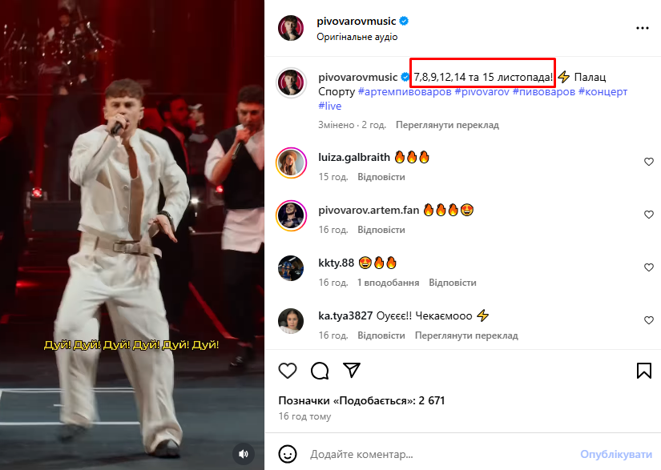The height and width of the screenshot is (470, 661).
Task: Reply to luiza.galbraith's comment
Action: coord(381,177)
